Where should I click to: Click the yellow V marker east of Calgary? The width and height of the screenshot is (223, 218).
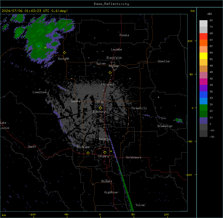pyautogui.click(x=111, y=151)
